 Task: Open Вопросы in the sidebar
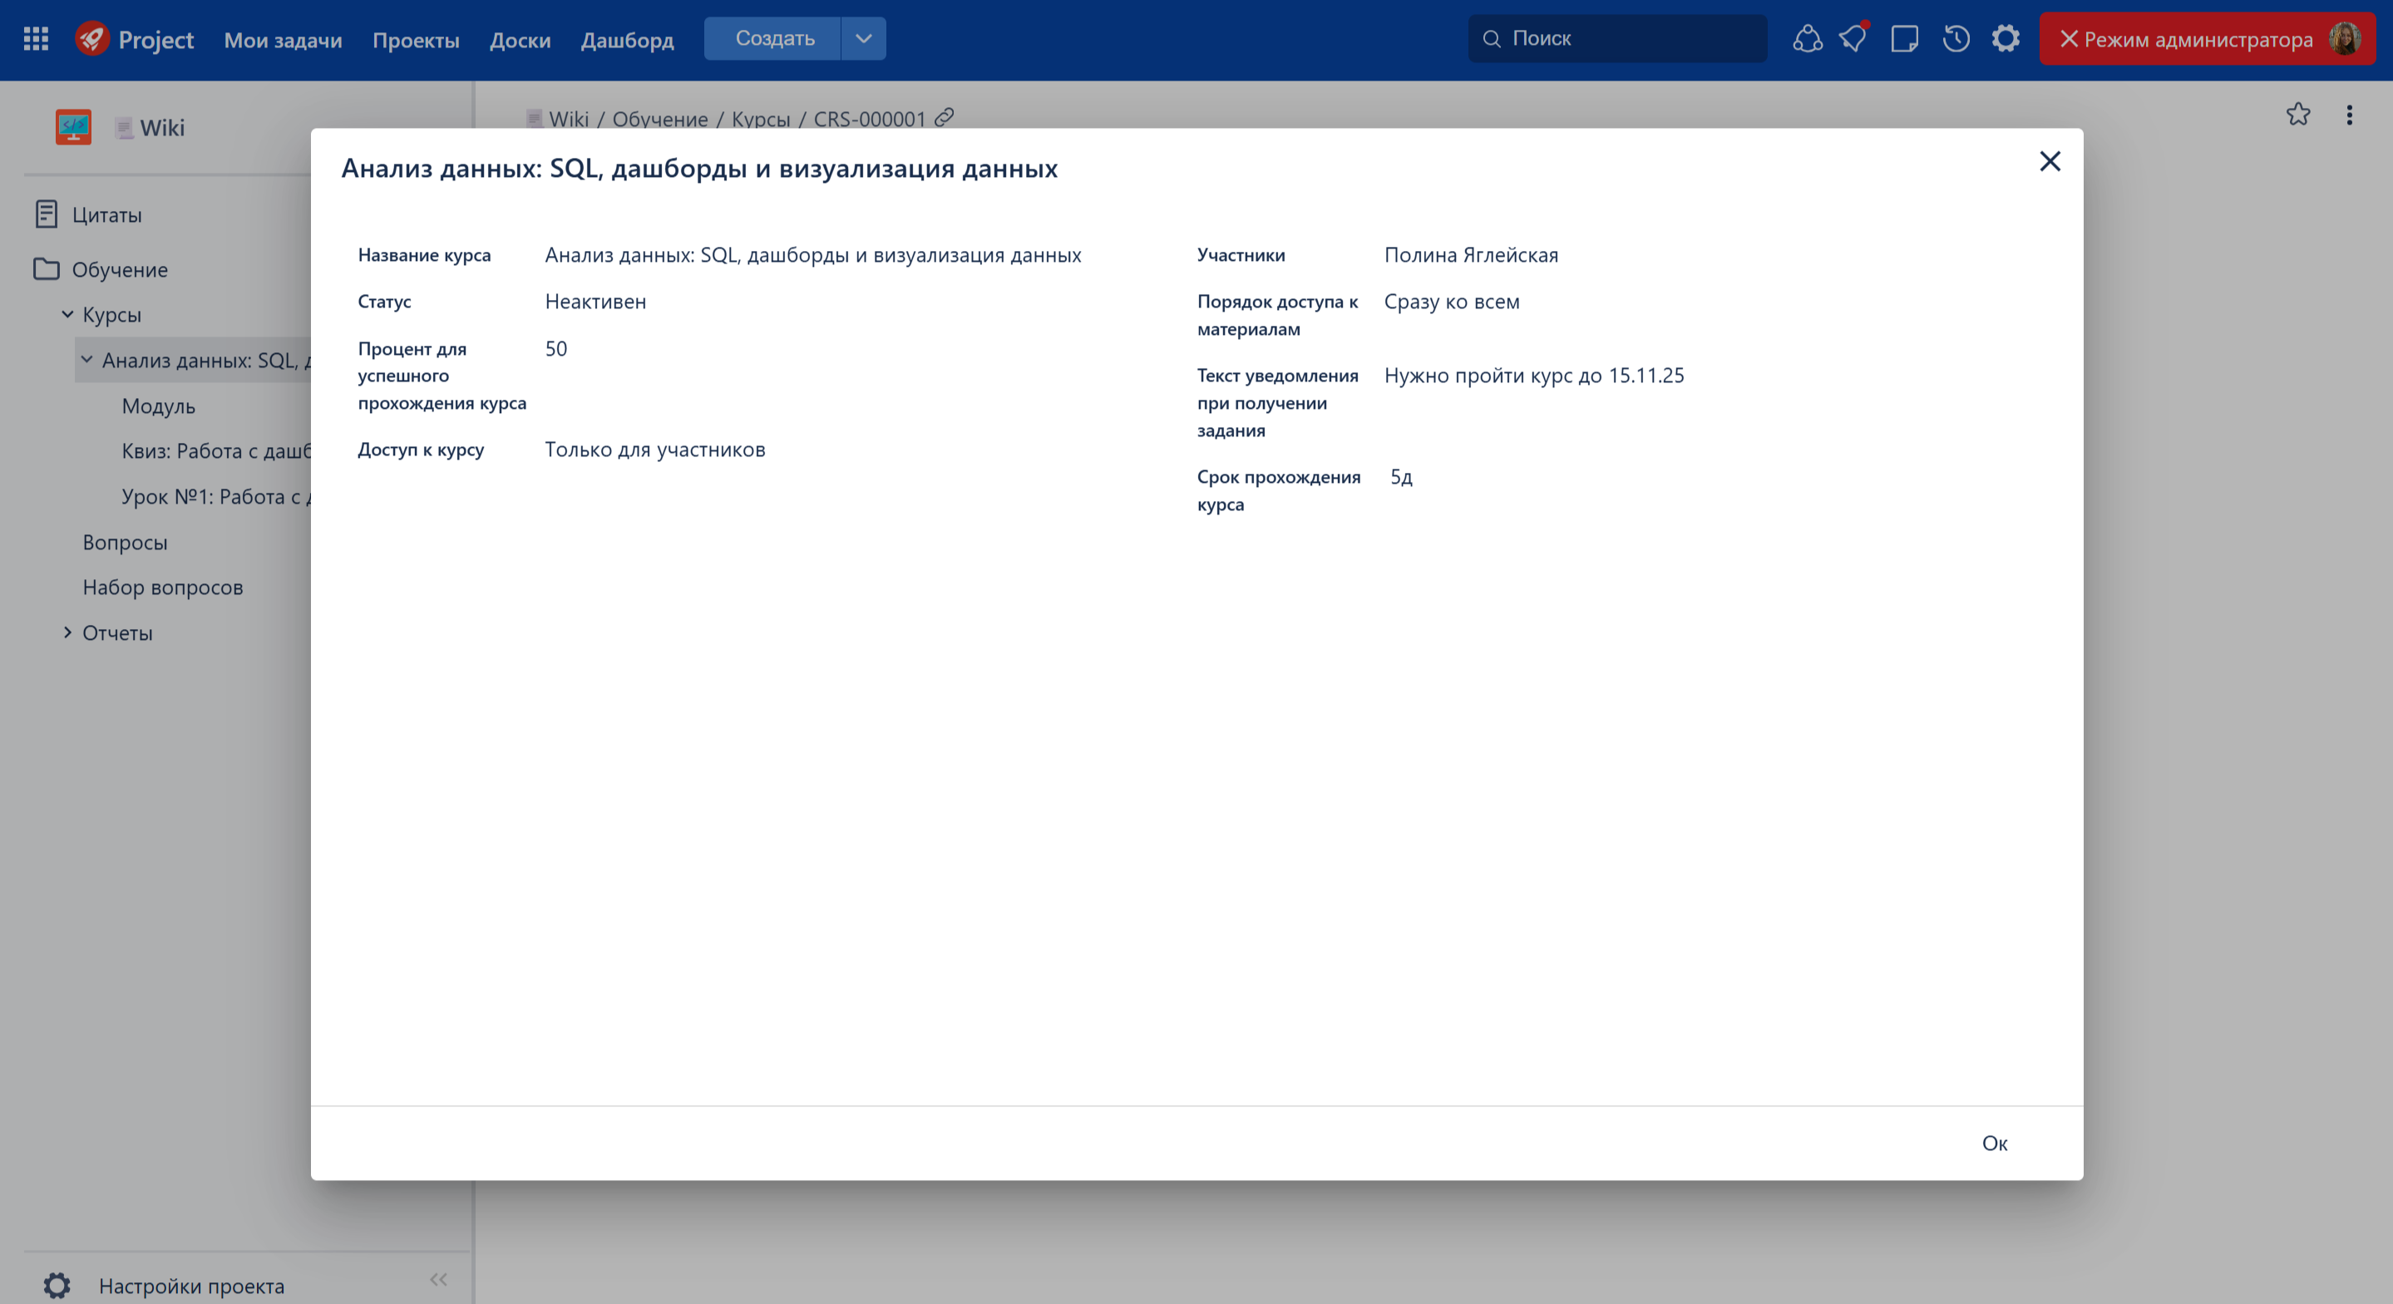[x=125, y=543]
